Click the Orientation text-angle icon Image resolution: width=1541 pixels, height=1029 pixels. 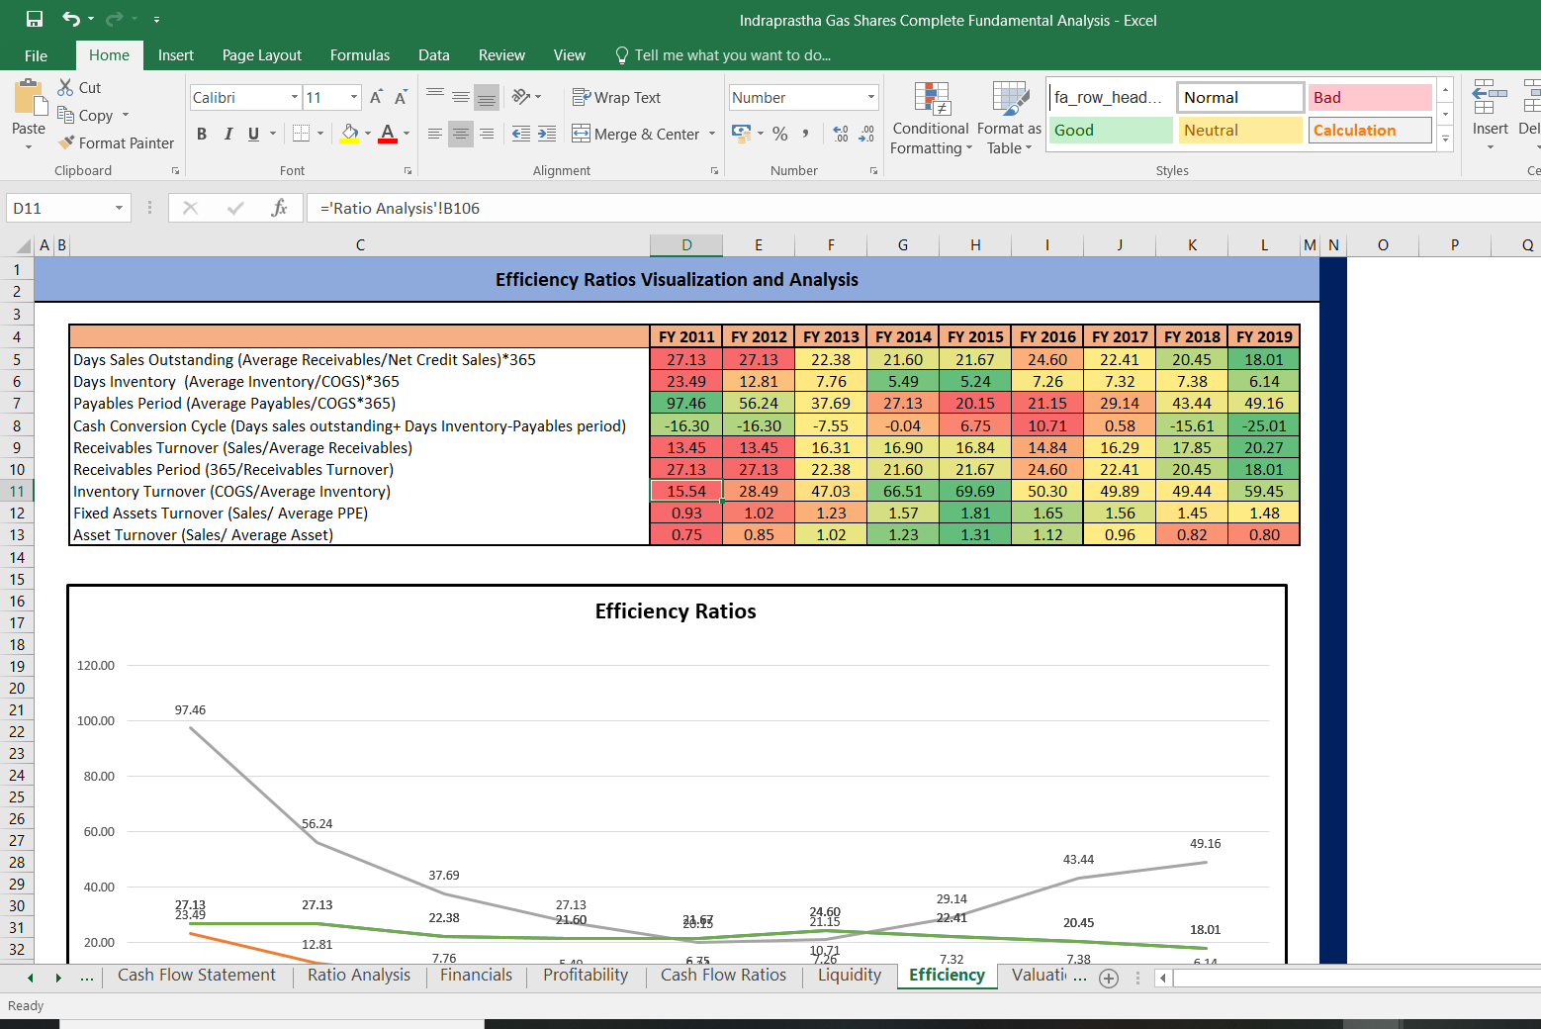521,97
